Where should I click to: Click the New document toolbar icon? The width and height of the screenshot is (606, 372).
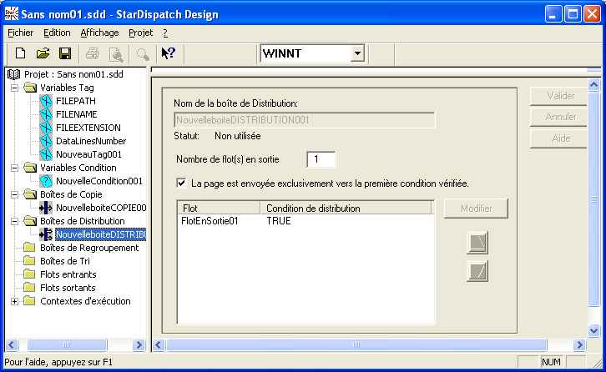coord(20,53)
